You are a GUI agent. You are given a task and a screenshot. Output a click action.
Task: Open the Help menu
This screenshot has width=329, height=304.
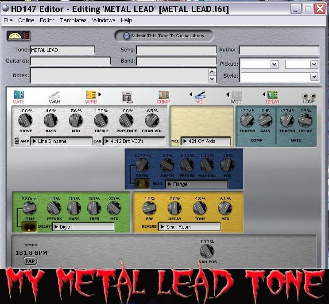point(126,20)
